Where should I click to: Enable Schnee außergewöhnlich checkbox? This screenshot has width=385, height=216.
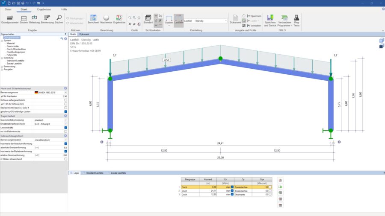(x=65, y=100)
